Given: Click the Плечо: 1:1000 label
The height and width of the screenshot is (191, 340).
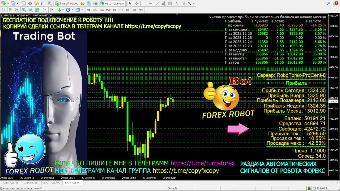Looking at the screenshot, I should (x=309, y=151).
